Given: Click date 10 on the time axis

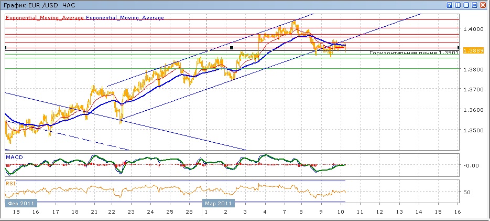Looking at the screenshot, I should [x=341, y=212].
